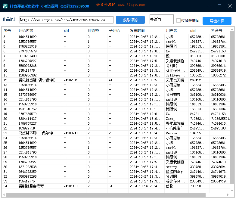Screen dimensions: 236x199
Task: Select row 23 comment 只点赞不聊
Action: (39, 133)
